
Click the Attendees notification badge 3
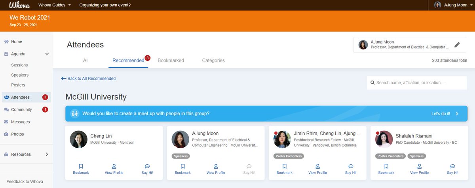45,97
